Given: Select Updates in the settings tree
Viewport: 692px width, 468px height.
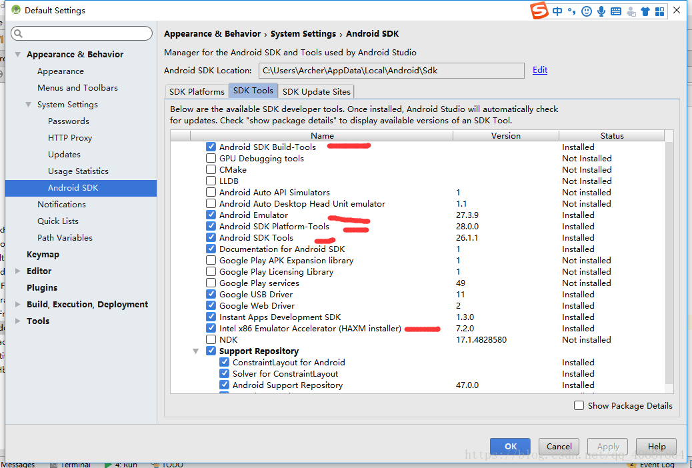Looking at the screenshot, I should point(64,155).
